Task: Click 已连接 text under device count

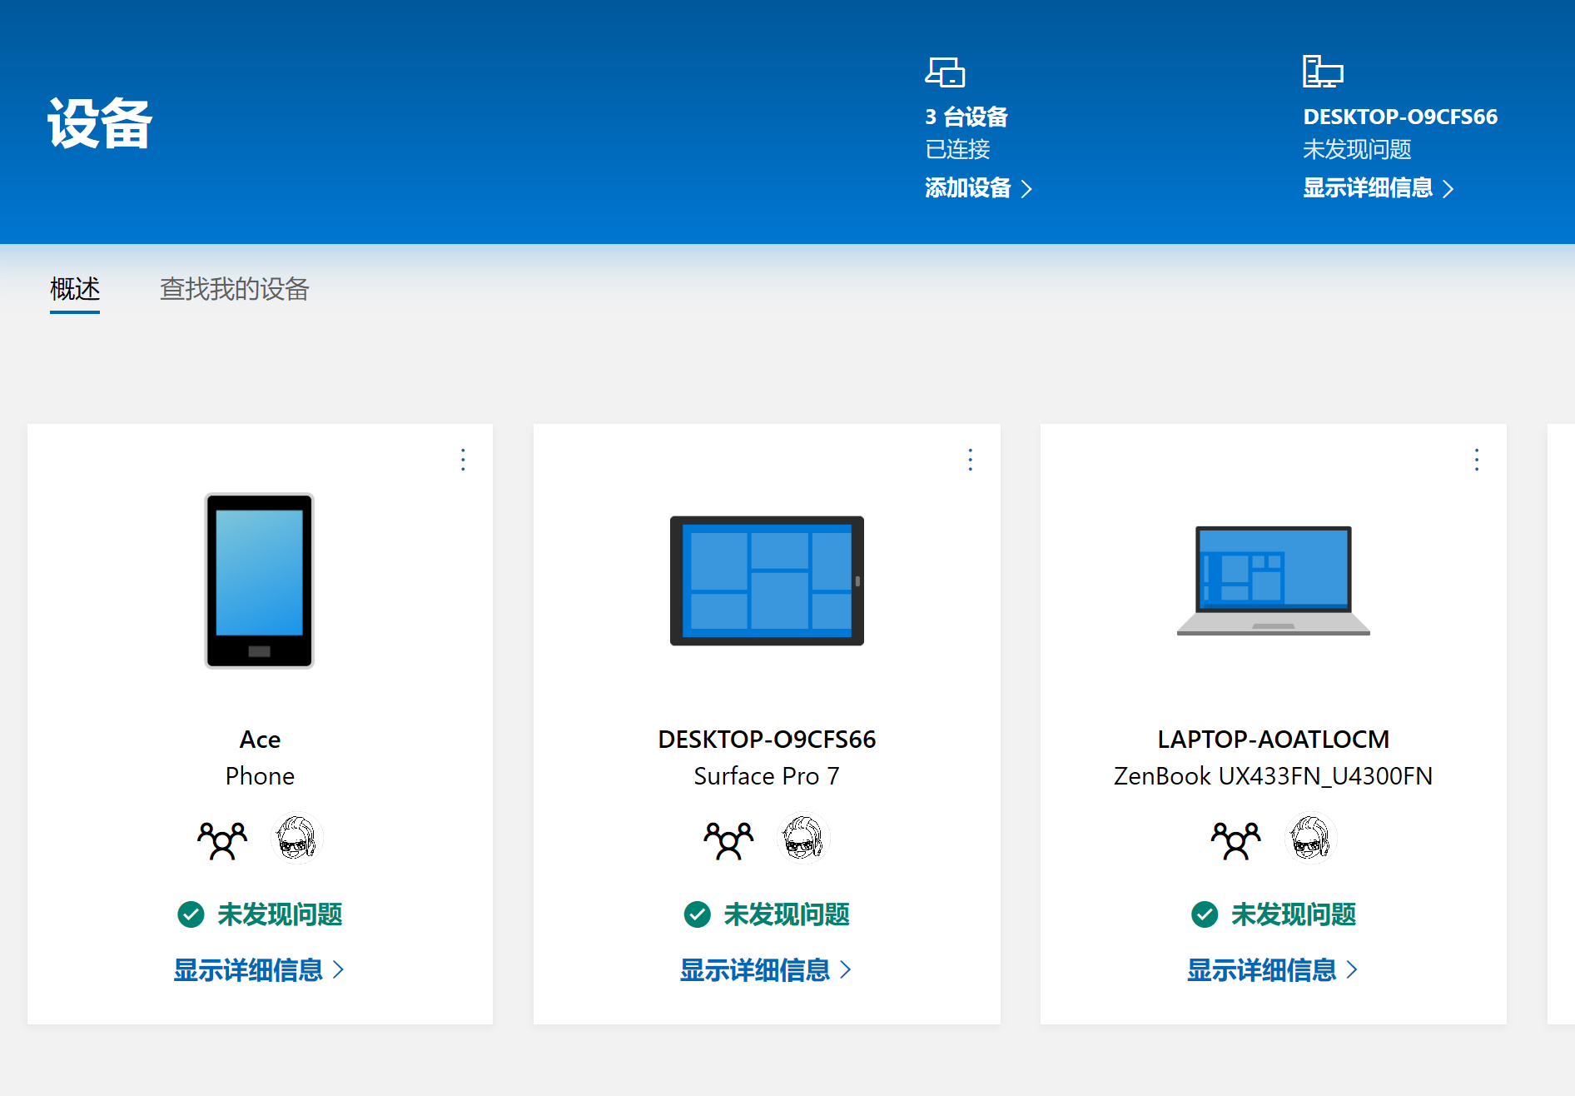Action: coord(957,150)
